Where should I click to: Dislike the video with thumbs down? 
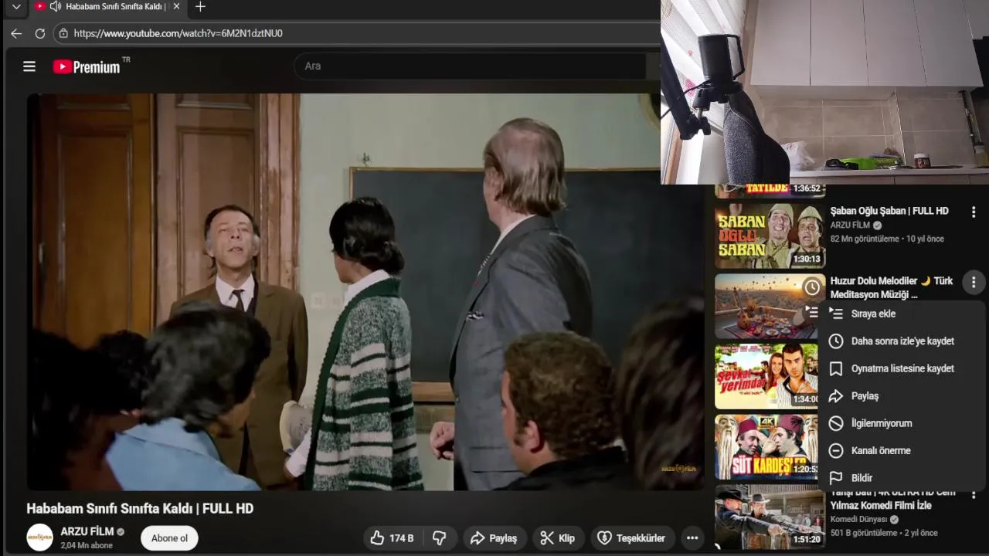(x=440, y=538)
